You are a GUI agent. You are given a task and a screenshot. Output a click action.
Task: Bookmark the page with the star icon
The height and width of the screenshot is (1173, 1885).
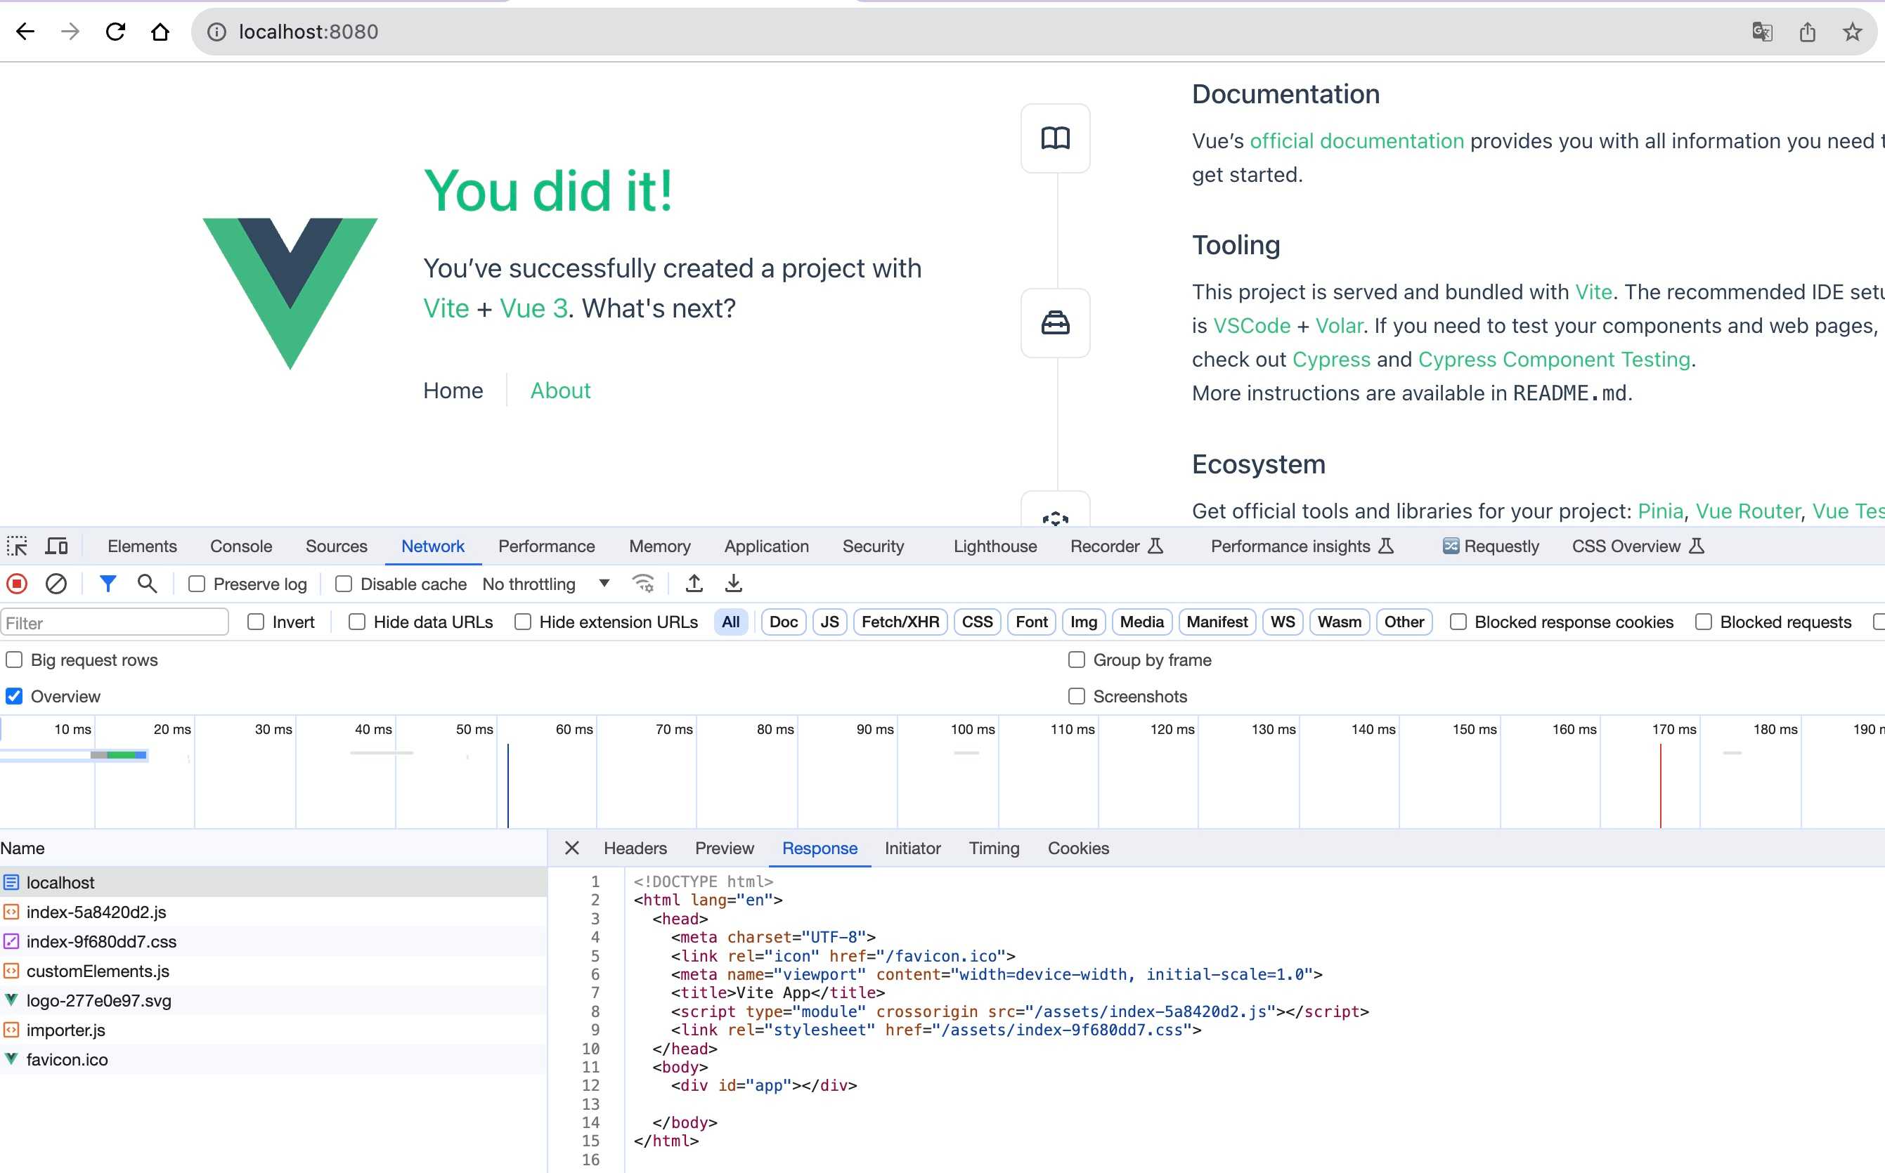[x=1853, y=32]
